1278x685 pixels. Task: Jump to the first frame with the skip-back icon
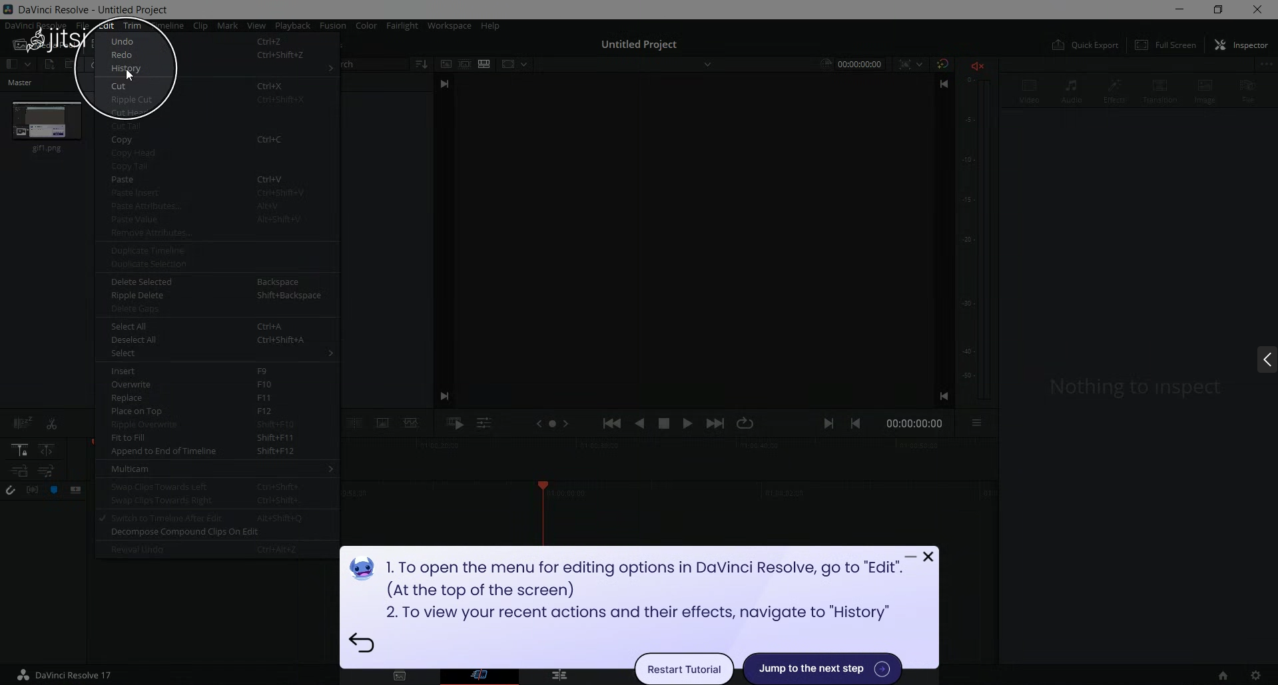[x=611, y=424]
